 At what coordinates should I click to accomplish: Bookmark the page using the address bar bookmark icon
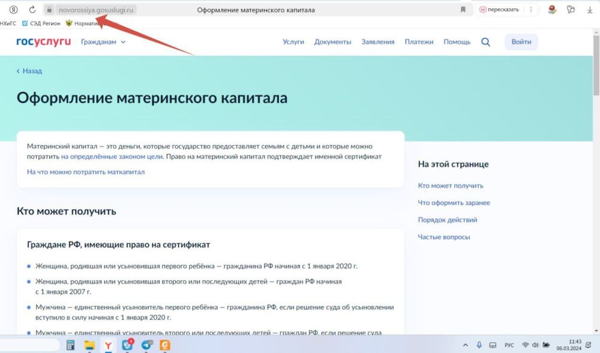(x=463, y=10)
